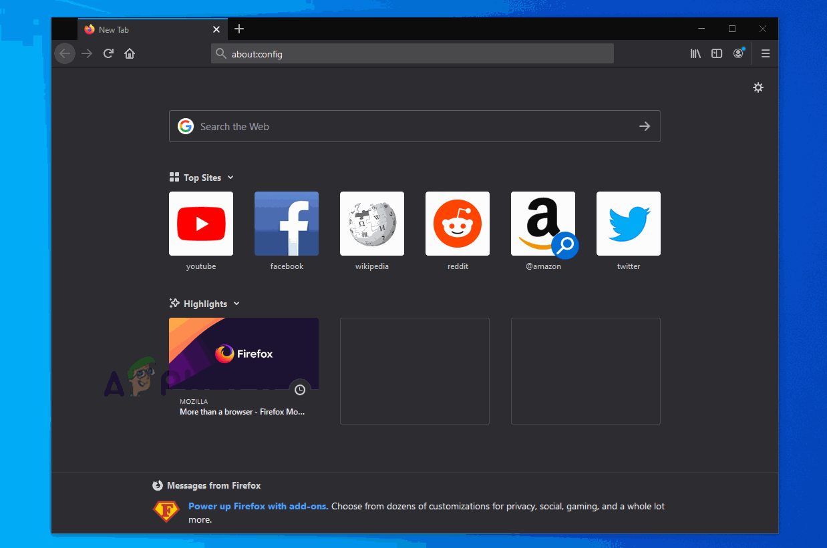Open the Firefox Mozilla highlight card
The width and height of the screenshot is (827, 548).
pos(244,370)
